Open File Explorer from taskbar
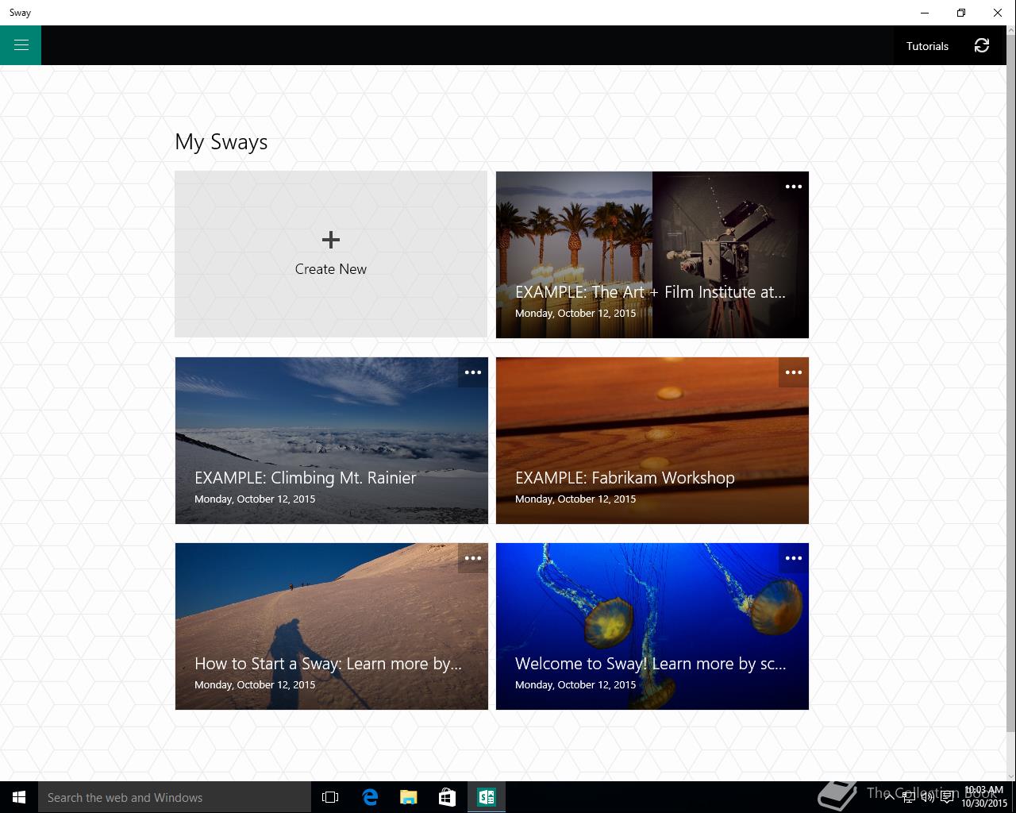Viewport: 1016px width, 813px height. [409, 797]
